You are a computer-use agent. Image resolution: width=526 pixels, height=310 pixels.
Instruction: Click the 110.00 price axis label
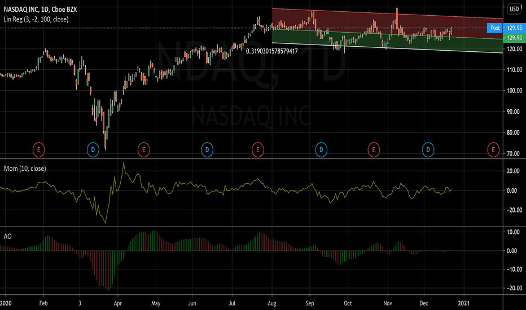(514, 70)
